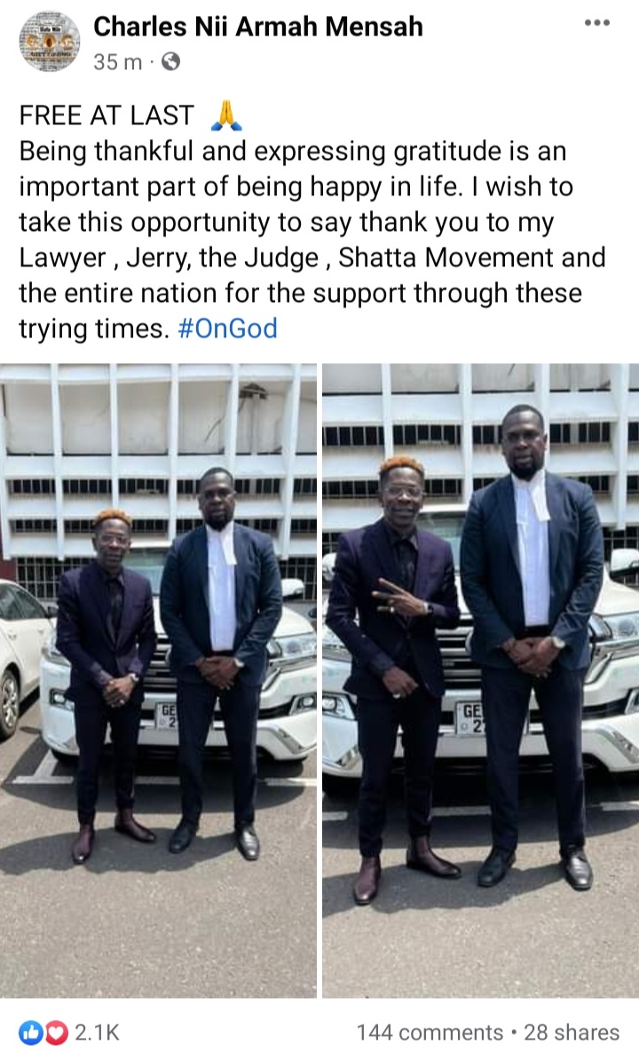Click the blue like reaction icon
639x1061 pixels.
(31, 1032)
